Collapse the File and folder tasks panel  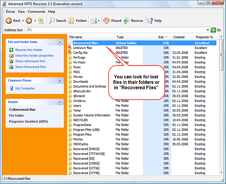tap(60, 42)
